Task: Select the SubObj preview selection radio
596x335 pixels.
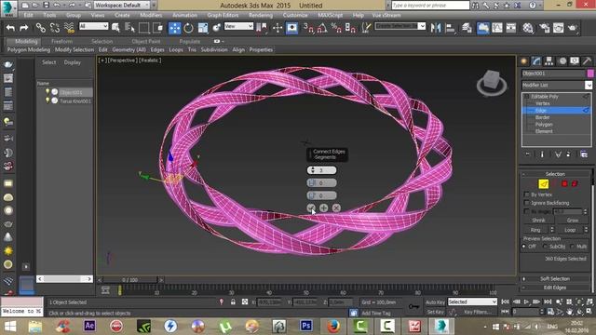Action: coord(545,247)
